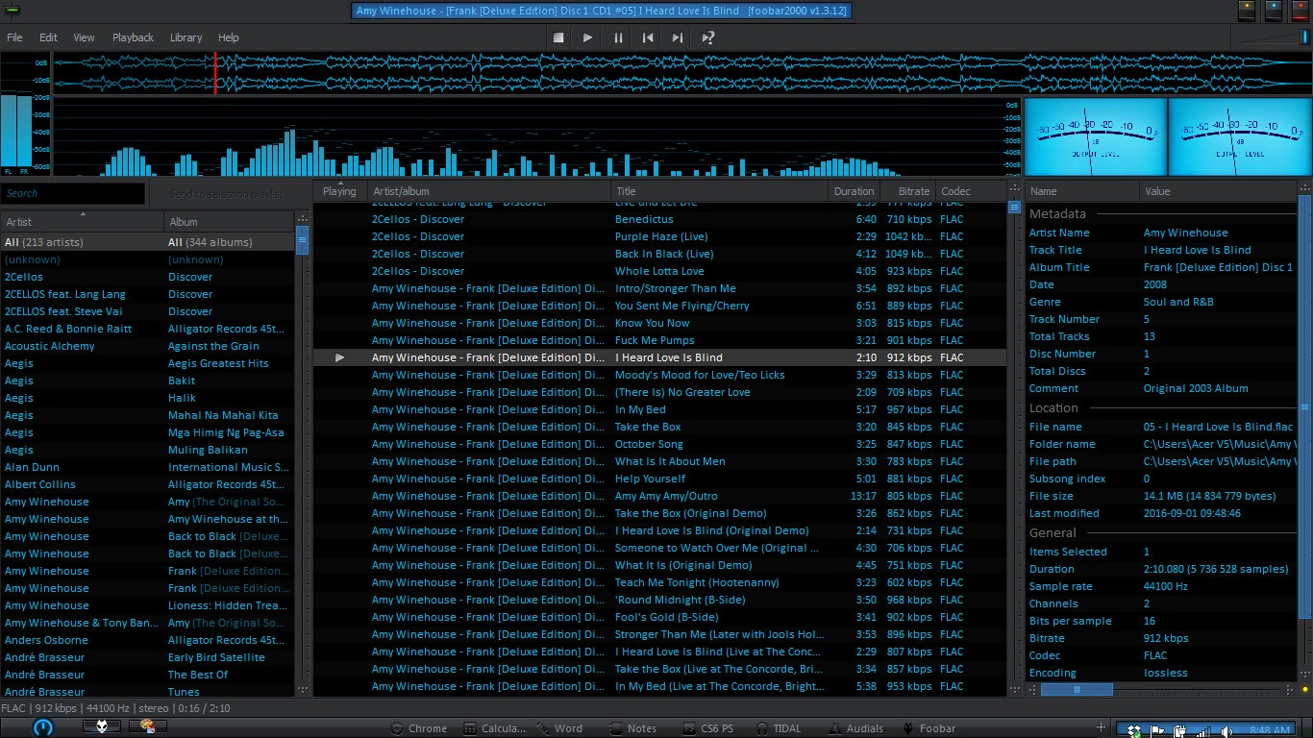Collapse the General group in properties
The image size is (1313, 738).
(1053, 532)
